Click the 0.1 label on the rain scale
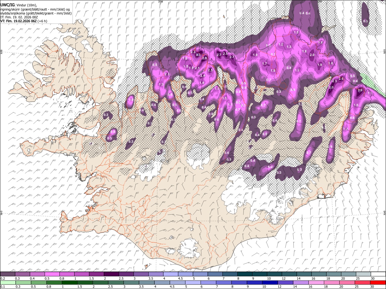The height and width of the screenshot is (289, 386). 2,287
